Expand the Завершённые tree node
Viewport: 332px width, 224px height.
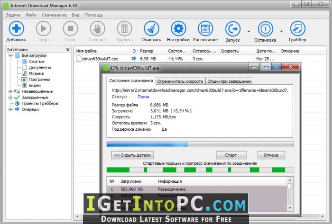10,98
